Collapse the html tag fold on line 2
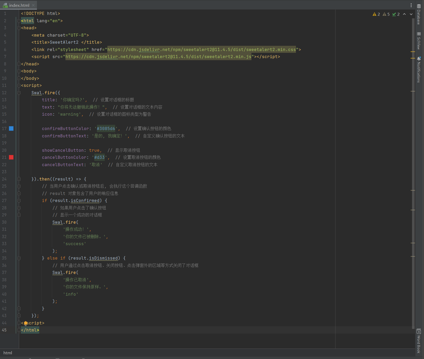The height and width of the screenshot is (359, 424). [x=19, y=21]
